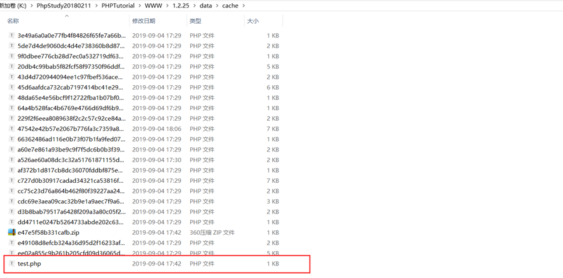This screenshot has height=278, width=563.
Task: Click the PHP file icon beside test.php
Action: click(11, 264)
